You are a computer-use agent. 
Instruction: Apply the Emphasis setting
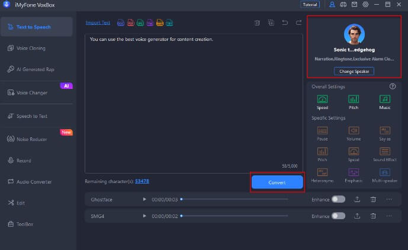click(x=354, y=175)
